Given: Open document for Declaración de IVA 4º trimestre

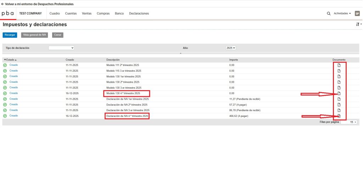Looking at the screenshot, I should point(339,116).
